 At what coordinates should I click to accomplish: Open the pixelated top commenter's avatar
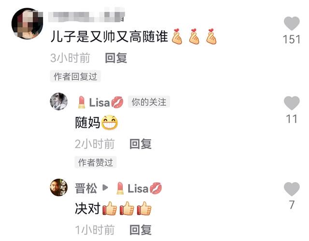(28, 24)
